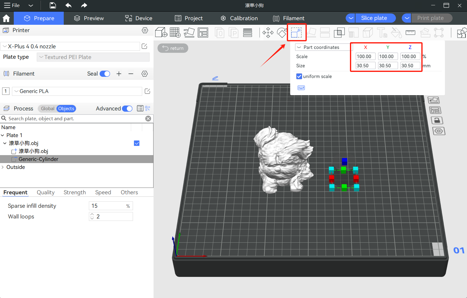Image resolution: width=467 pixels, height=298 pixels.
Task: Click the Save project disk icon
Action: point(53,5)
